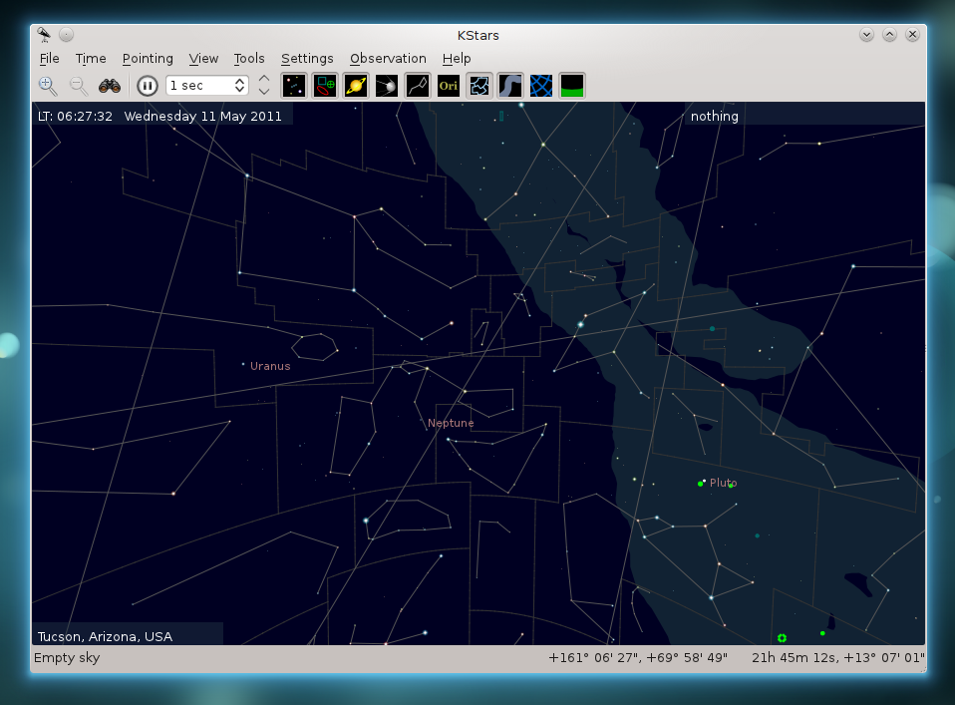Viewport: 955px width, 705px height.
Task: Click the Zoom In magnifier icon
Action: [x=48, y=86]
